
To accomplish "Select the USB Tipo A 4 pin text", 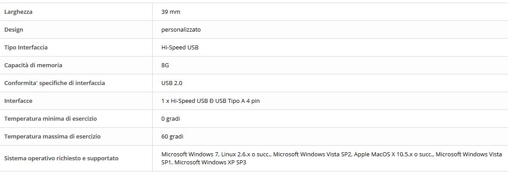I will tap(240, 101).
